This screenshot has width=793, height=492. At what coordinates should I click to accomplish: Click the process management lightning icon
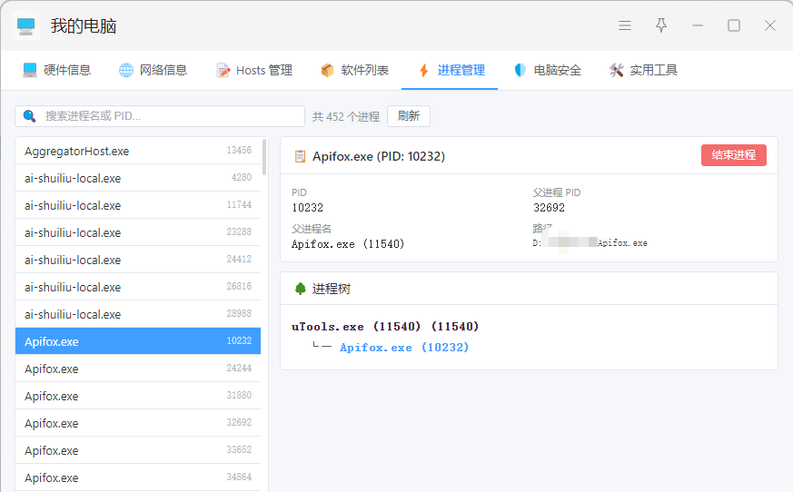[424, 70]
